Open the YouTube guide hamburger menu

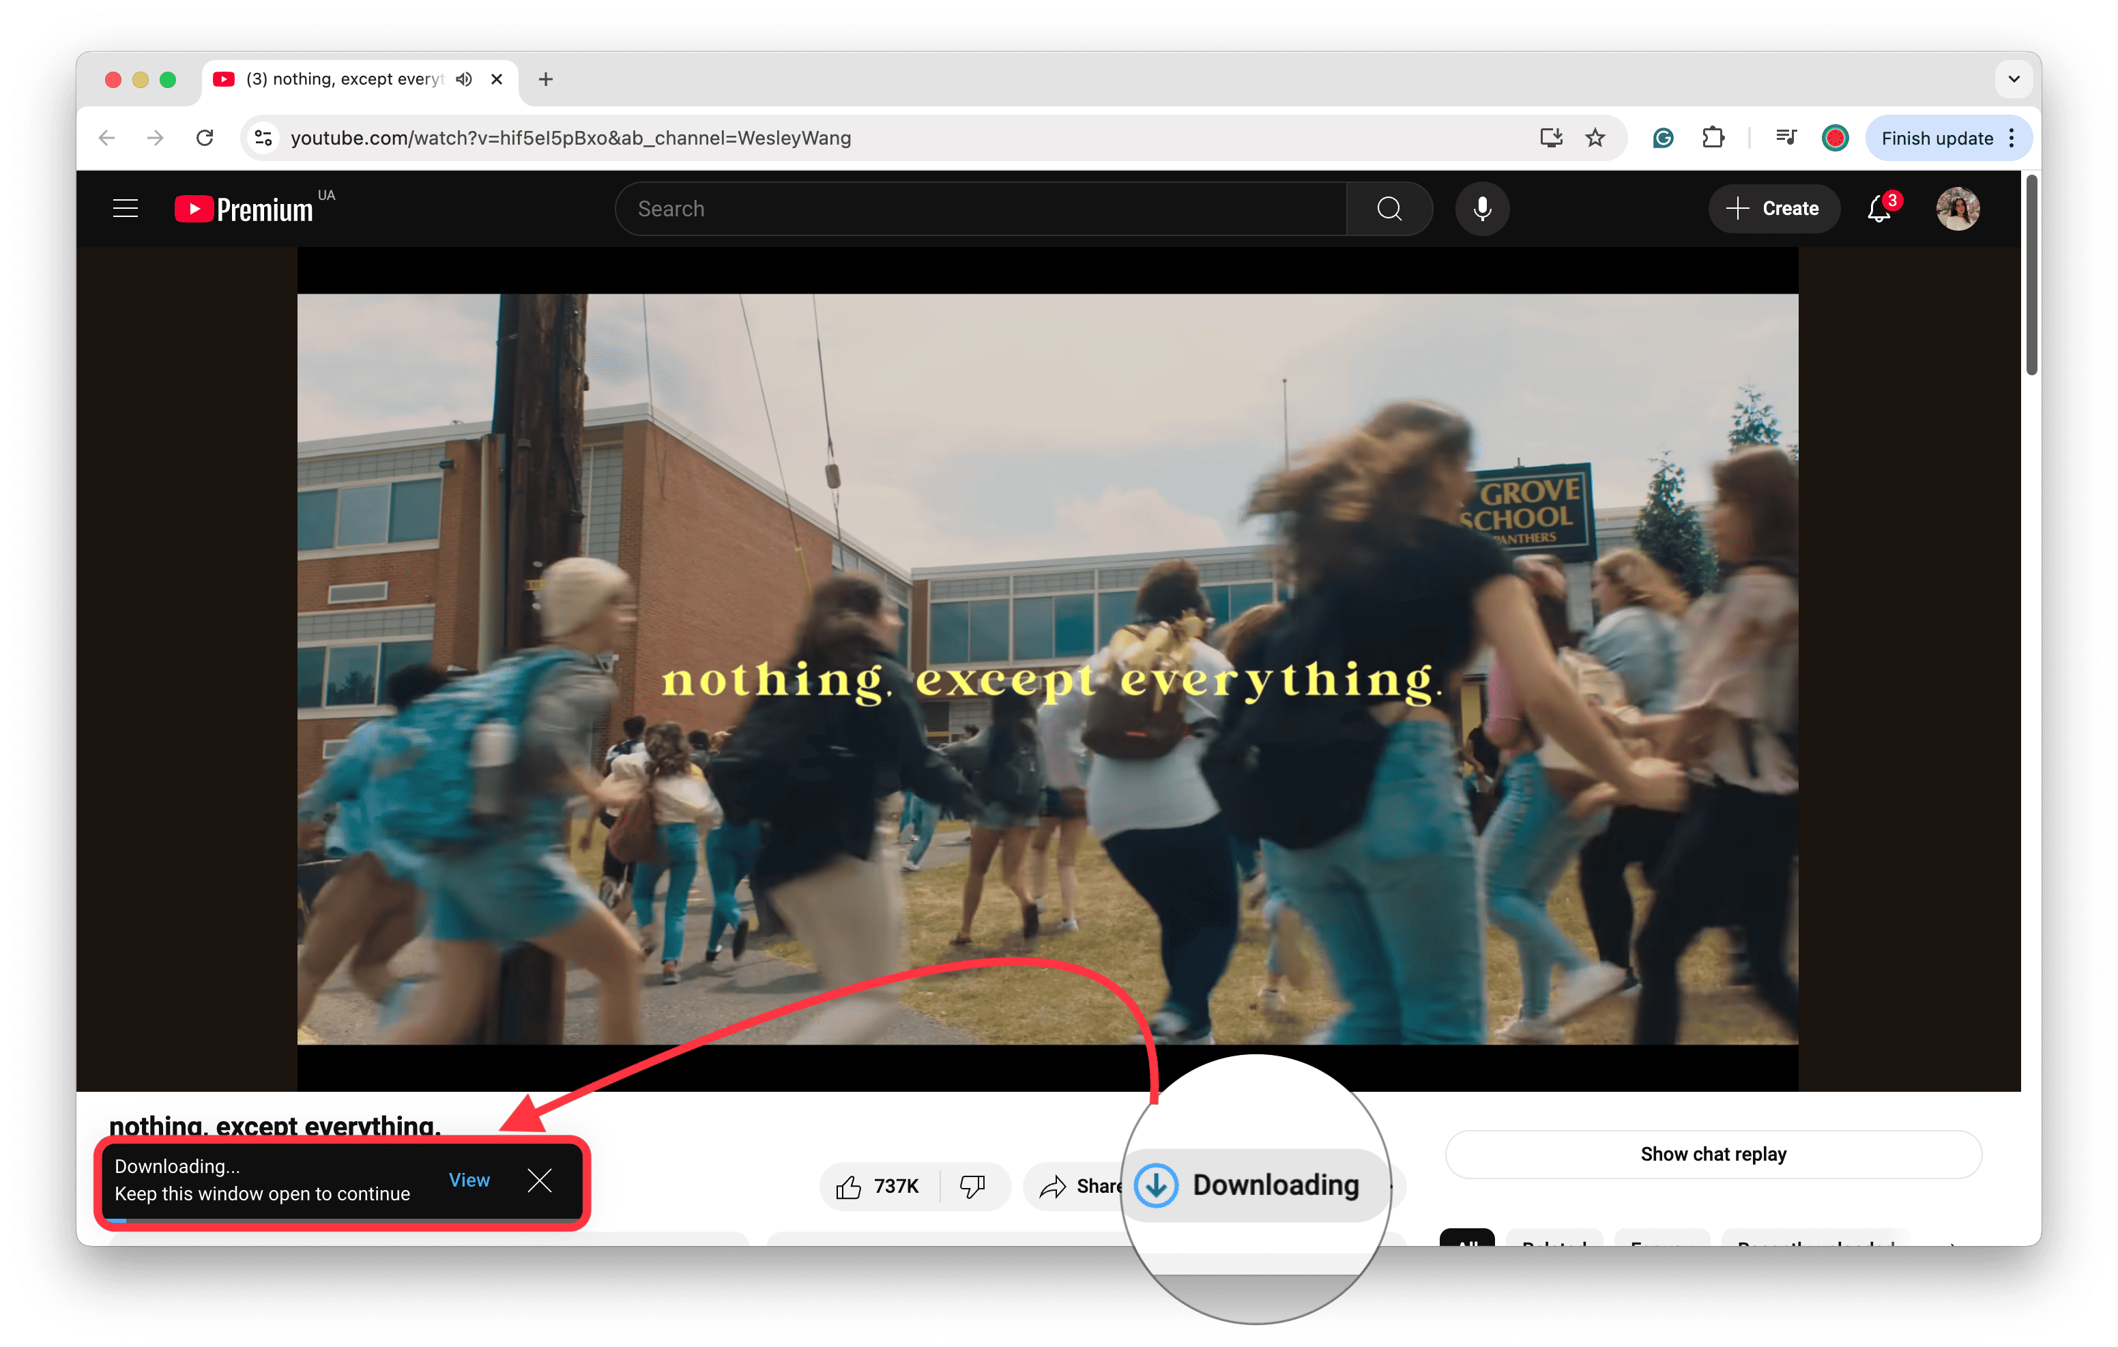coord(126,209)
